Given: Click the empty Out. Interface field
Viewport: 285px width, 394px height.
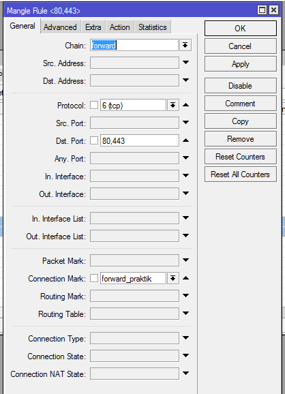Looking at the screenshot, I should click(134, 194).
